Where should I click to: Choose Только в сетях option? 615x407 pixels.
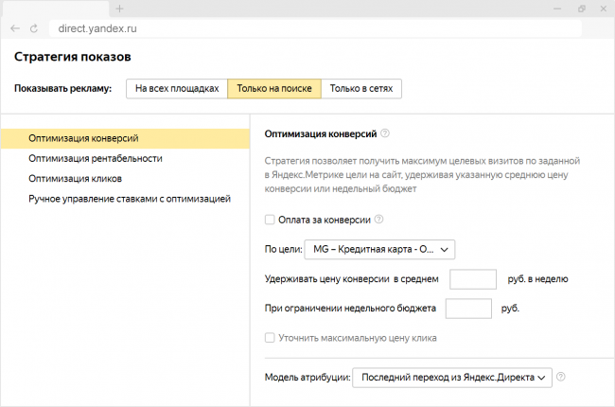click(x=361, y=88)
